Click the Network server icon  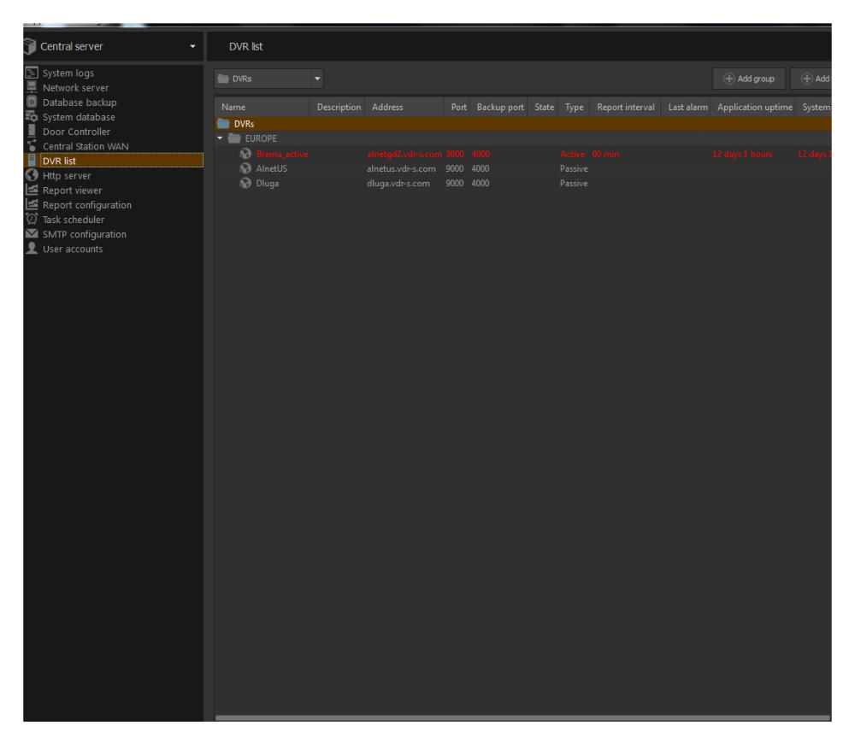[32, 87]
